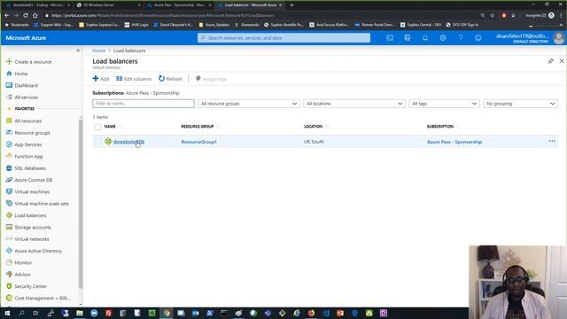Screen dimensions: 567x319
Task: Open portal settings gear
Action: [x=443, y=37]
